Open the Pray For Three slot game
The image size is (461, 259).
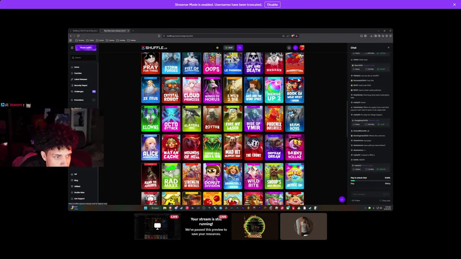click(151, 63)
